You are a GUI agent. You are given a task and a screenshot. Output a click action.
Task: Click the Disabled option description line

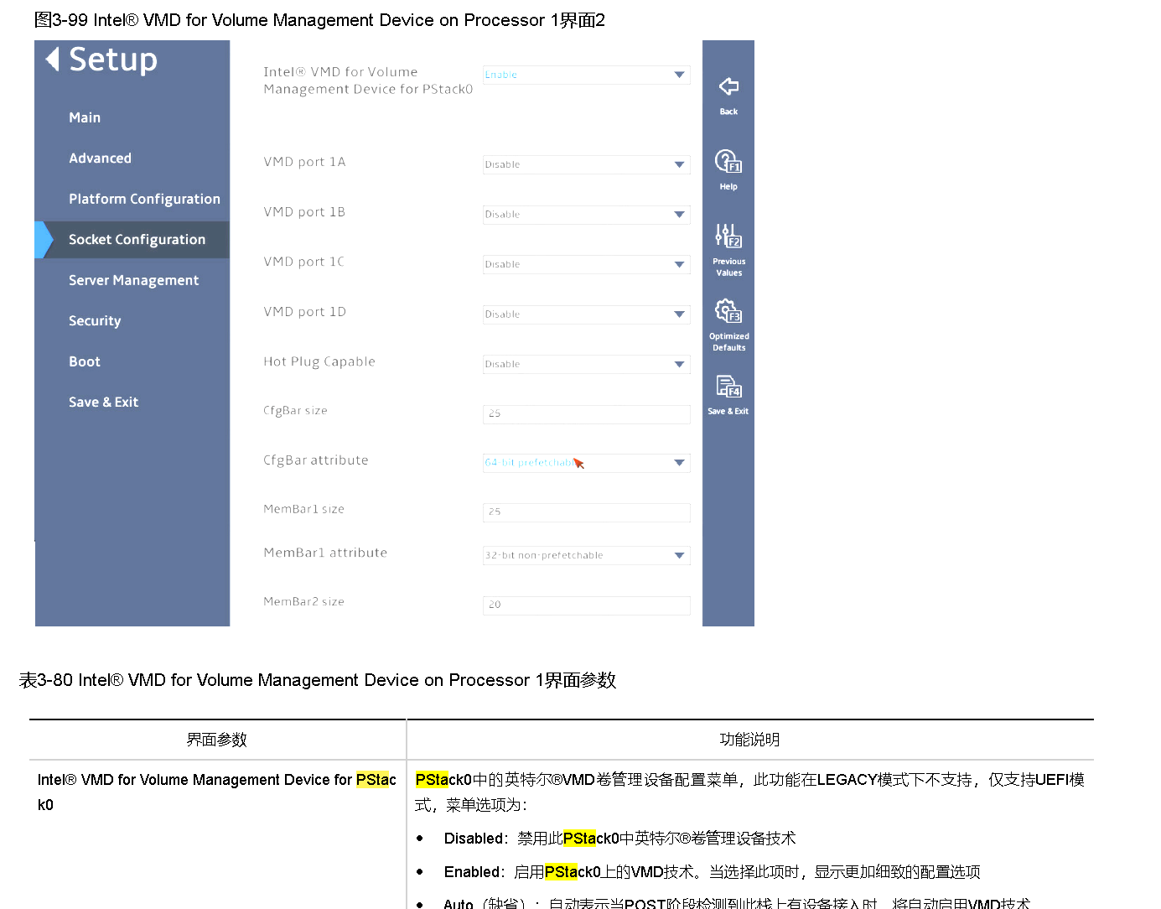[619, 839]
